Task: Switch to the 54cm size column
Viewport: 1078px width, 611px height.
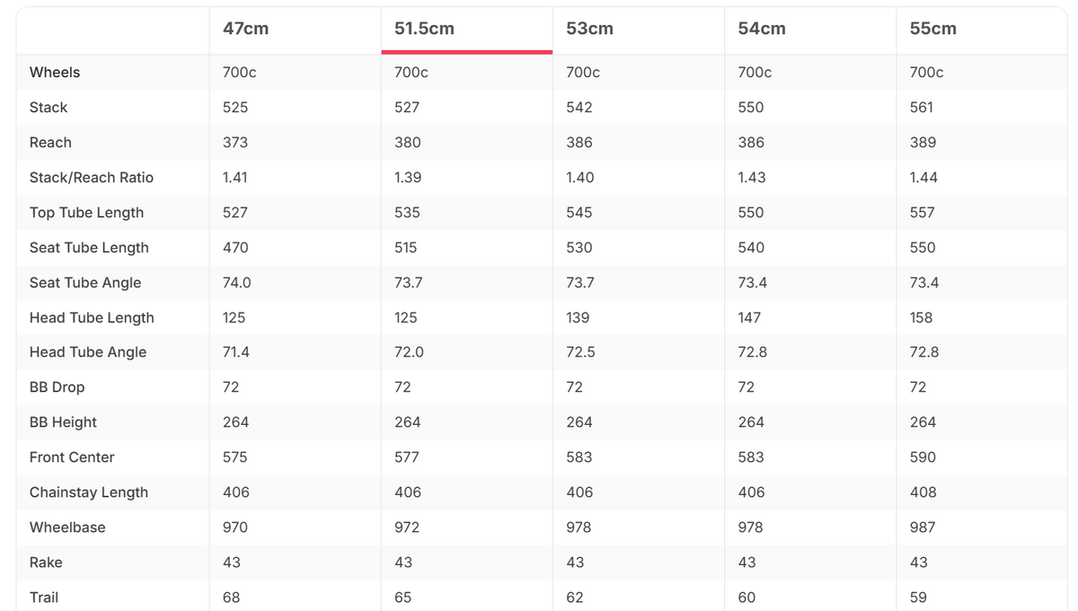Action: pos(762,29)
